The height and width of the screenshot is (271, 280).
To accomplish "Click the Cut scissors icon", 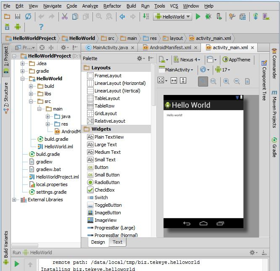I will (64, 16).
